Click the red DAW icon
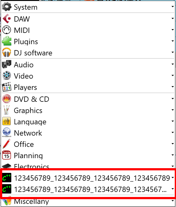Image resolution: width=176 pixels, height=207 pixels. point(7,19)
